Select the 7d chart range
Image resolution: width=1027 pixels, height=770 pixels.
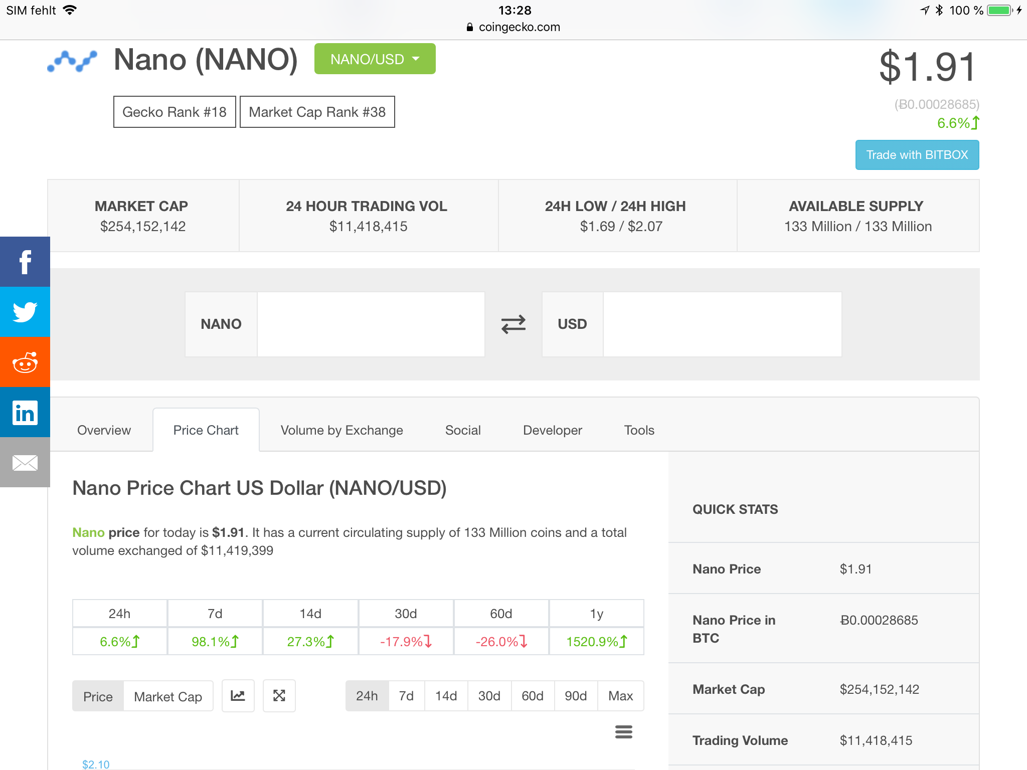tap(406, 696)
